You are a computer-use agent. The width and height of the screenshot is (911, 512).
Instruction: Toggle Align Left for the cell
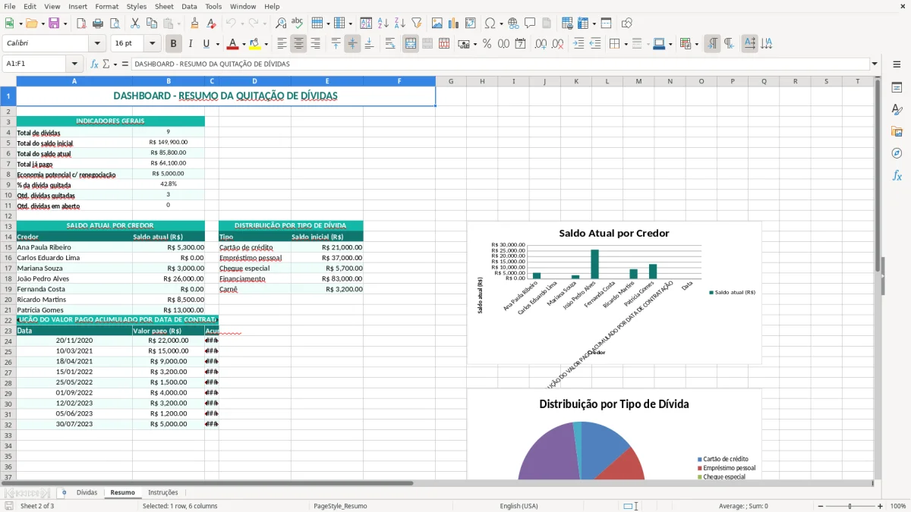[x=282, y=44]
